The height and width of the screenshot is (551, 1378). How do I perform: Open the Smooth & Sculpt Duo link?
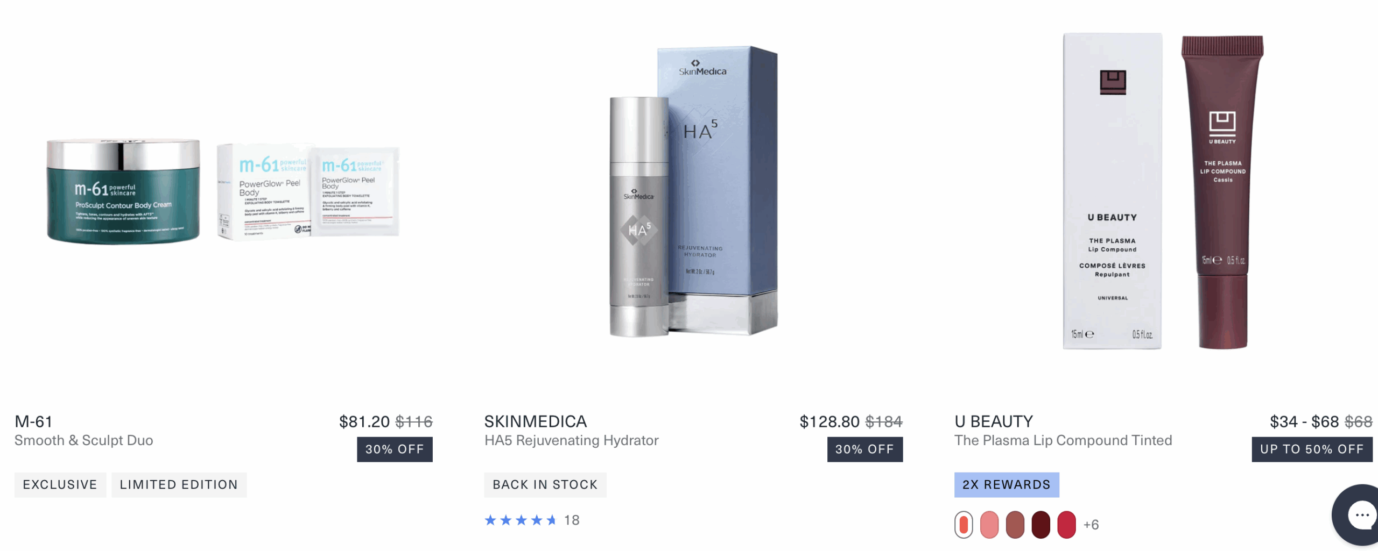[x=84, y=440]
